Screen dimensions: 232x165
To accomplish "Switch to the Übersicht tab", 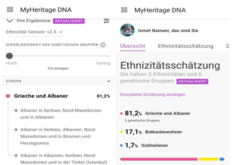I will click(132, 46).
